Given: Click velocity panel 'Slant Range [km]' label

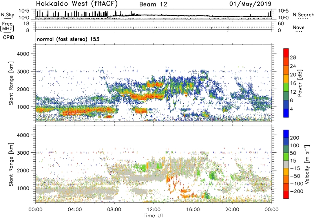Looking at the screenshot, I should tap(11, 164).
